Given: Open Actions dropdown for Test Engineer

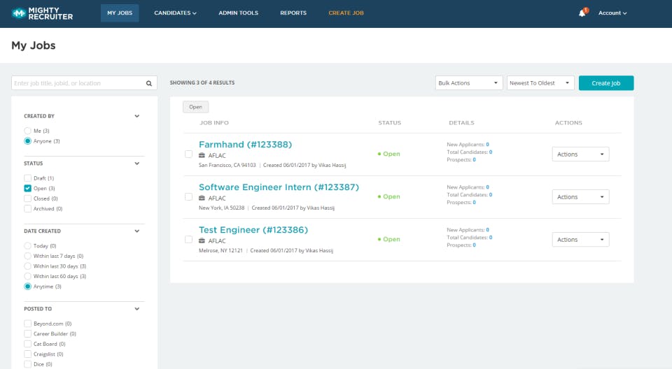Looking at the screenshot, I should click(580, 240).
